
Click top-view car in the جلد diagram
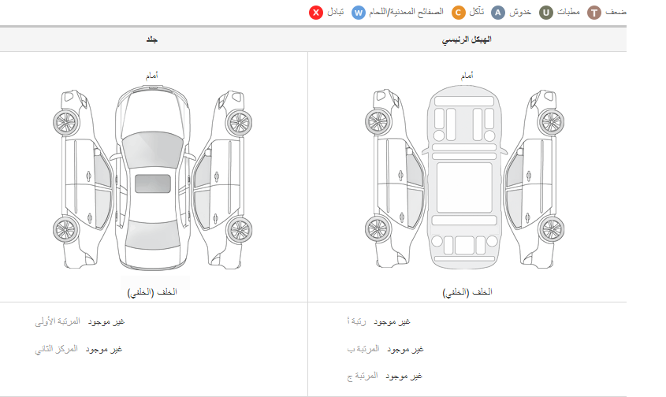(153, 177)
